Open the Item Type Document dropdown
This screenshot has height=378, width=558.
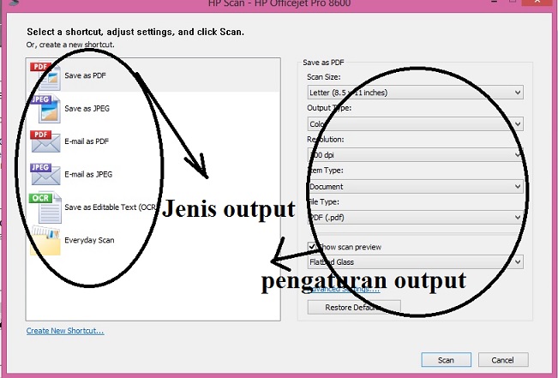416,187
